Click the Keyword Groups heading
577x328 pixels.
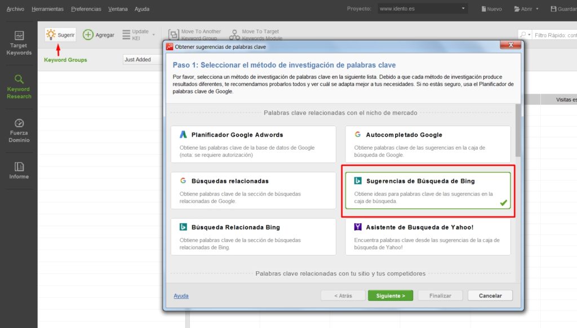click(65, 60)
